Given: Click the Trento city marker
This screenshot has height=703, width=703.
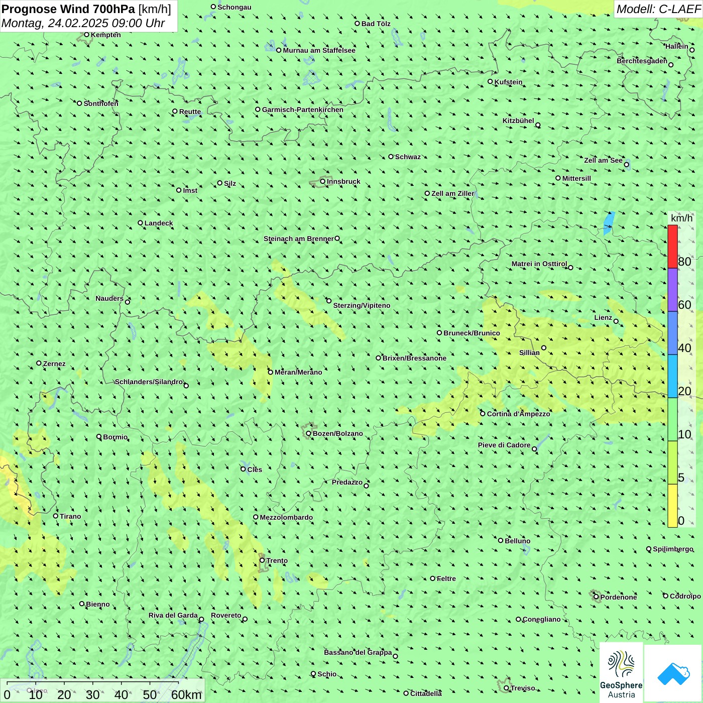Looking at the screenshot, I should [262, 560].
